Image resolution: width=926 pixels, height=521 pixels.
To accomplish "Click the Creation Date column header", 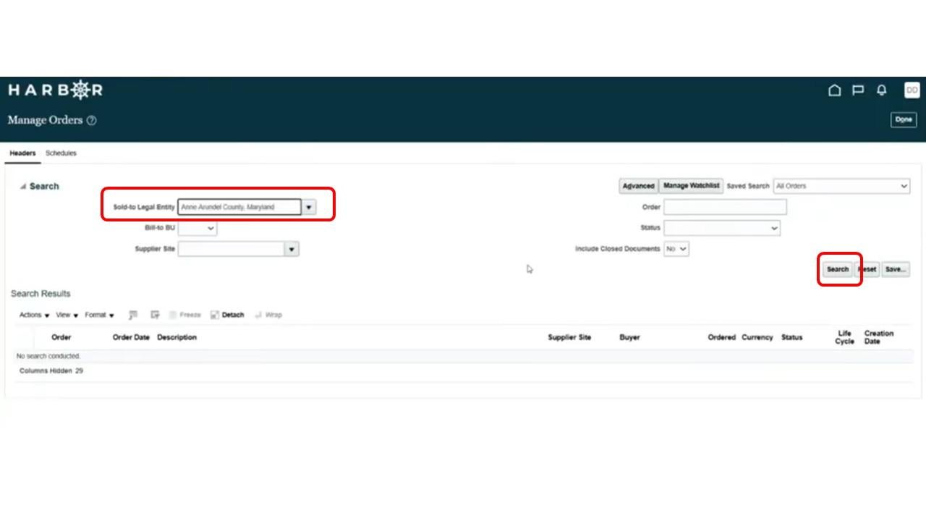I will point(879,337).
